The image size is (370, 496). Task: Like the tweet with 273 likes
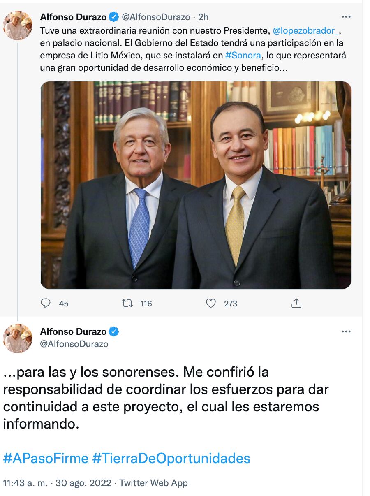[x=211, y=304]
